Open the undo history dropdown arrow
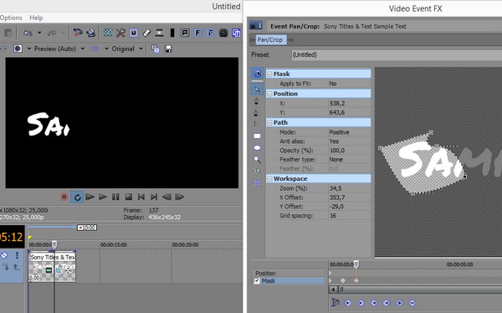 pyautogui.click(x=39, y=33)
